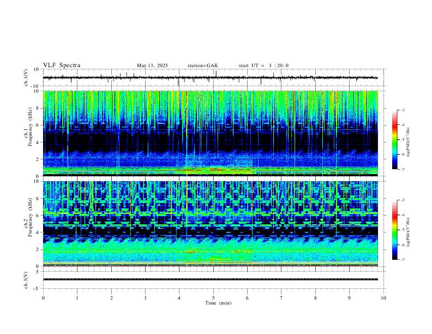Click the ch.1 log(PSD) colorbar title

click(409, 142)
